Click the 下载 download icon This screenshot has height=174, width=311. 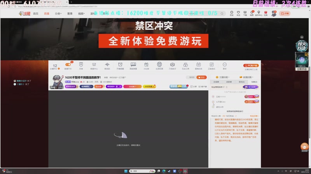click(x=245, y=13)
